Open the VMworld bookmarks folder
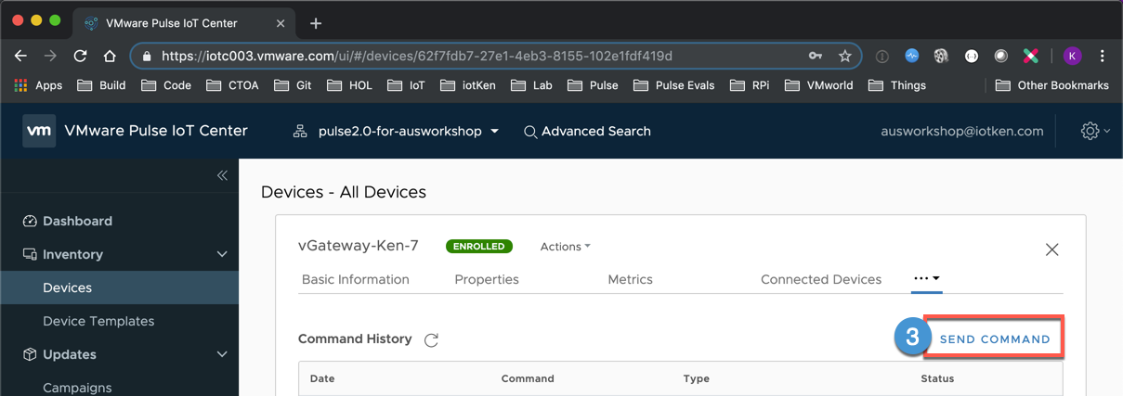The image size is (1123, 396). 819,85
